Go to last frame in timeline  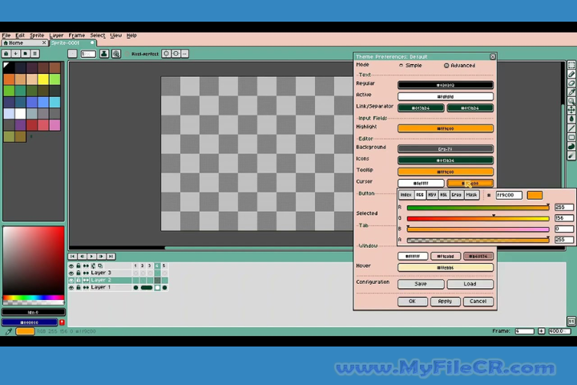[111, 256]
